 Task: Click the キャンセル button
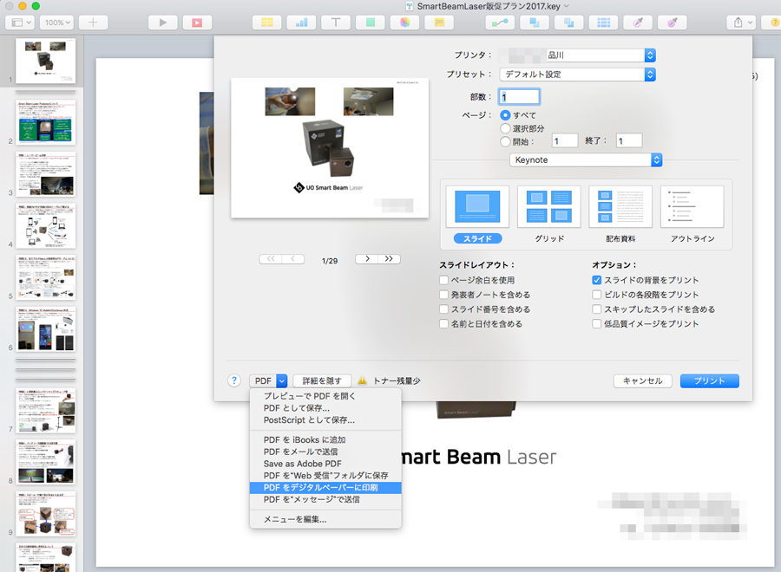643,380
